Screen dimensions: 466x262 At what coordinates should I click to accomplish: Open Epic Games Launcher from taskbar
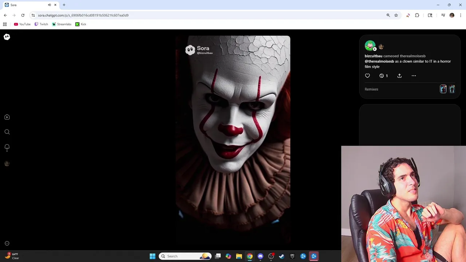coord(292,256)
